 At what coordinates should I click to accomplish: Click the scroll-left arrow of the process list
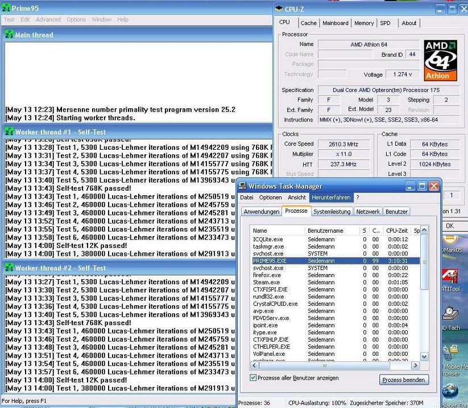[x=254, y=365]
